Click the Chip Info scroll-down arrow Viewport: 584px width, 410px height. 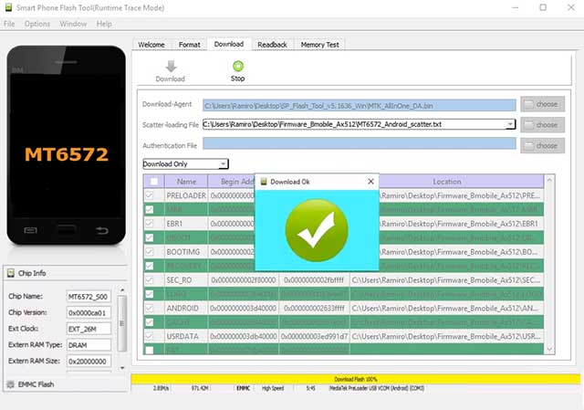tap(122, 367)
